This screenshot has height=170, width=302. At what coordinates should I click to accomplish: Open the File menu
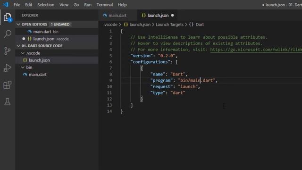tap(17, 5)
